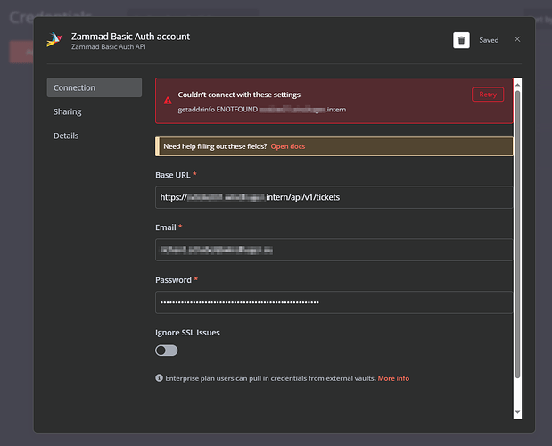Follow the More info link
The height and width of the screenshot is (446, 552).
click(x=393, y=378)
